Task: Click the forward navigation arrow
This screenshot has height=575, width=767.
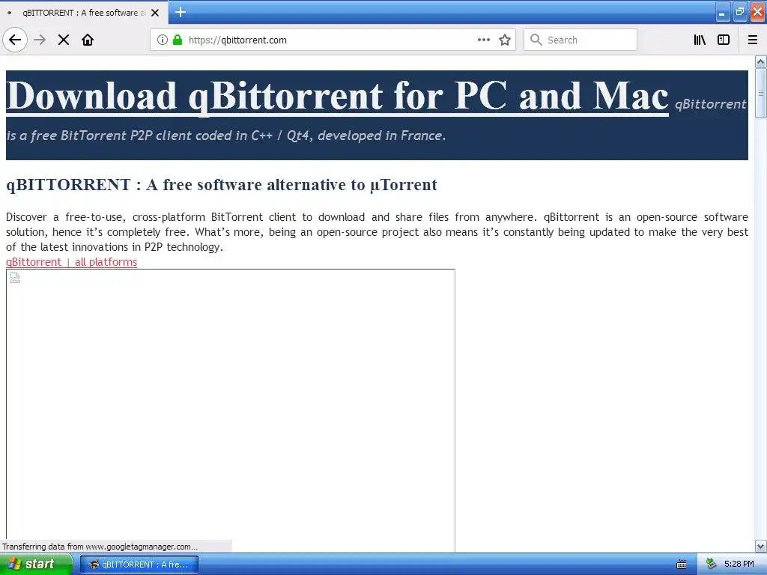Action: click(x=40, y=40)
